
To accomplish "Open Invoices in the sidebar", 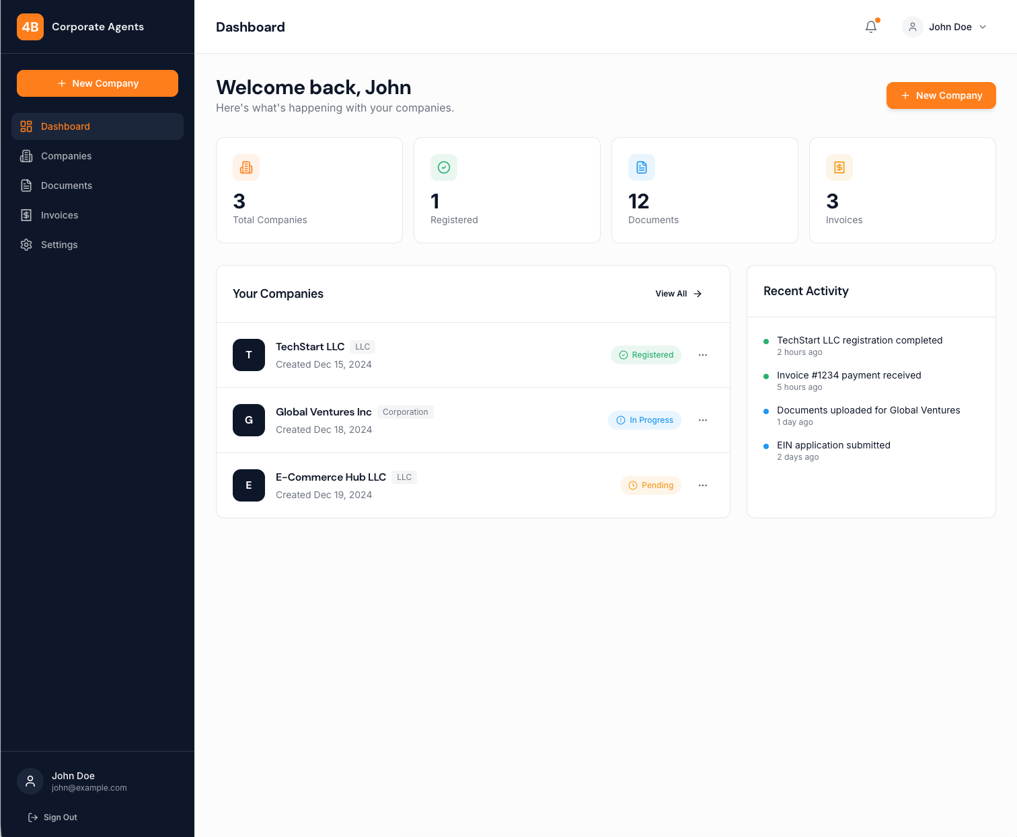I will 98,215.
